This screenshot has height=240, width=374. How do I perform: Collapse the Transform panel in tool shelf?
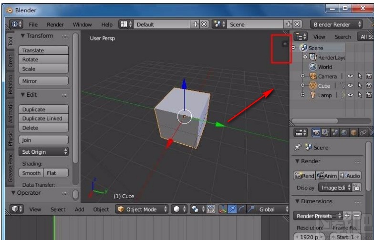23,36
